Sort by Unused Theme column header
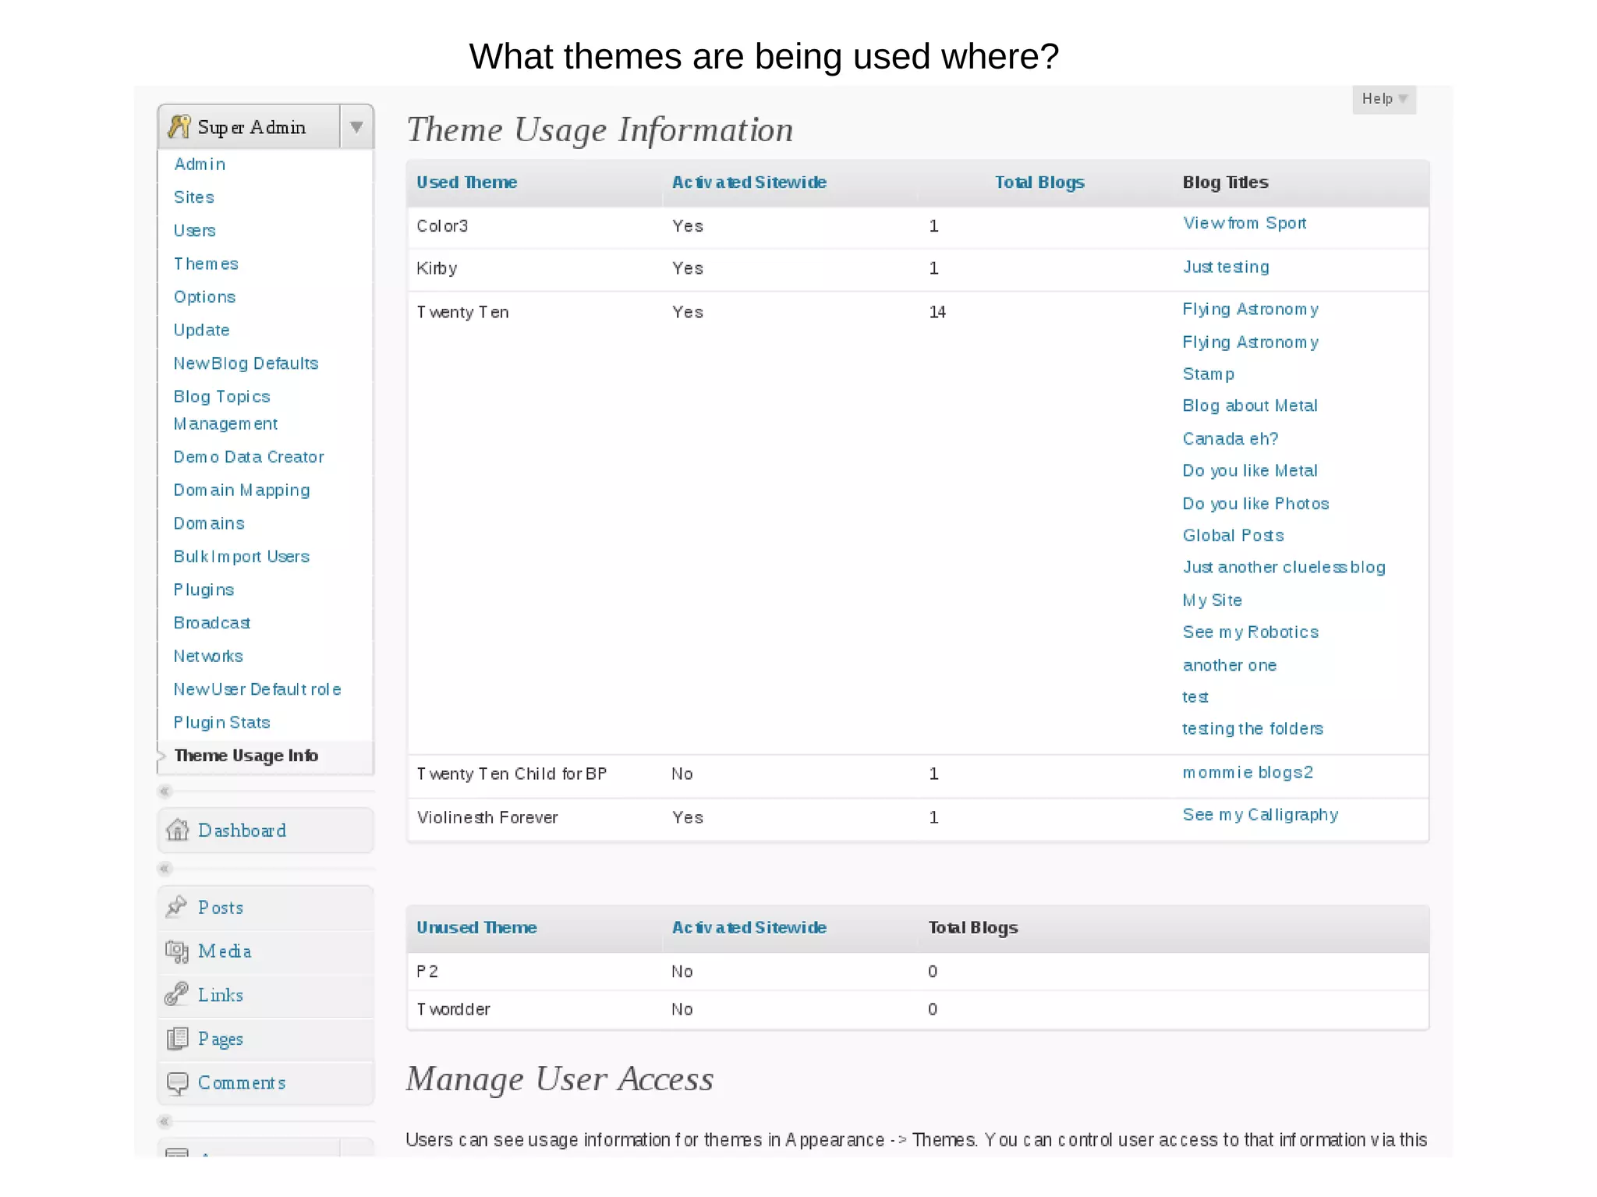 [x=476, y=928]
